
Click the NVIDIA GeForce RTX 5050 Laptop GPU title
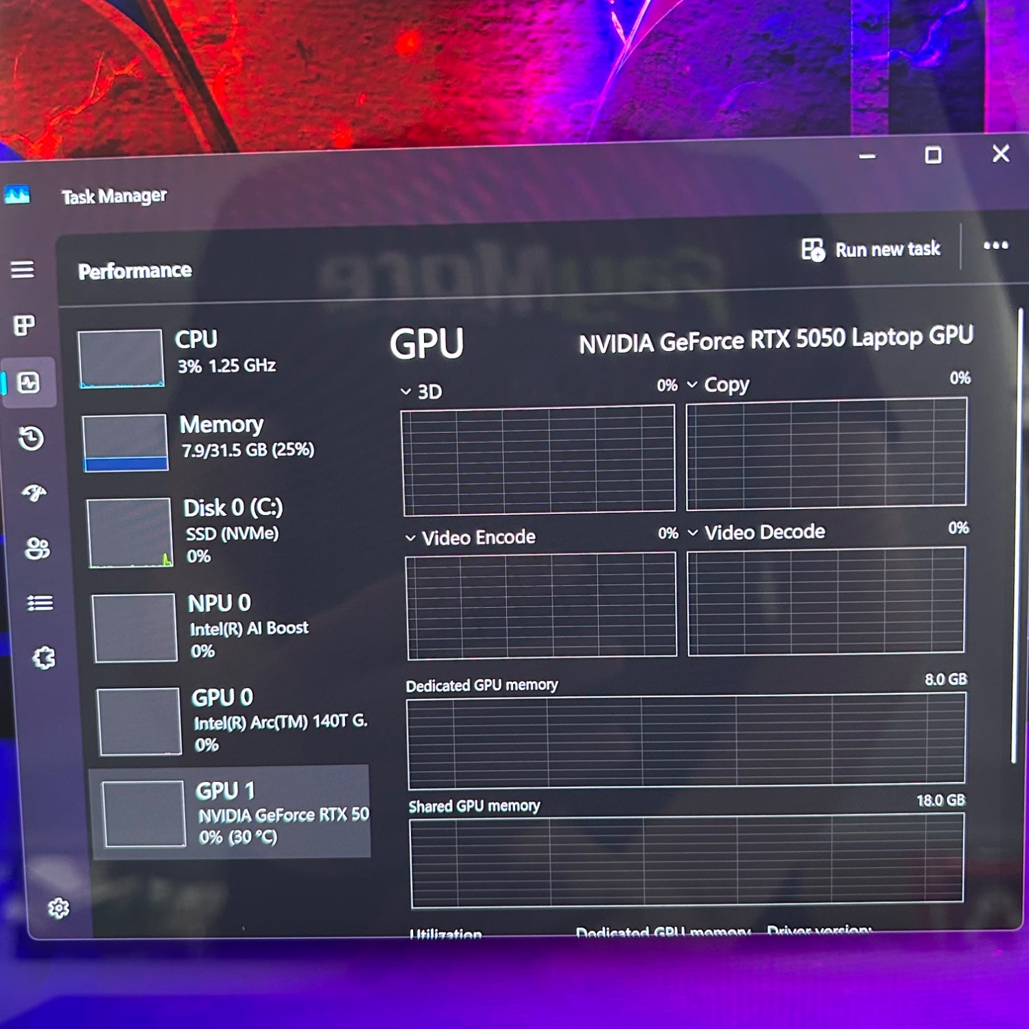click(776, 339)
